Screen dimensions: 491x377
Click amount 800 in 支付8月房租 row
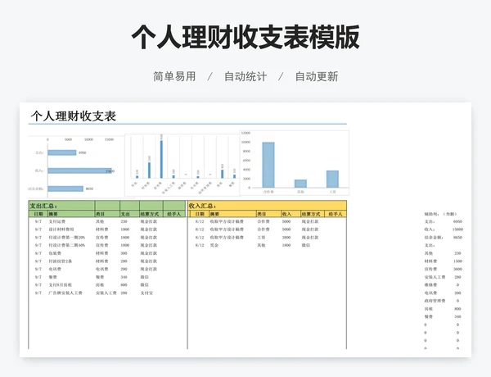pyautogui.click(x=124, y=284)
